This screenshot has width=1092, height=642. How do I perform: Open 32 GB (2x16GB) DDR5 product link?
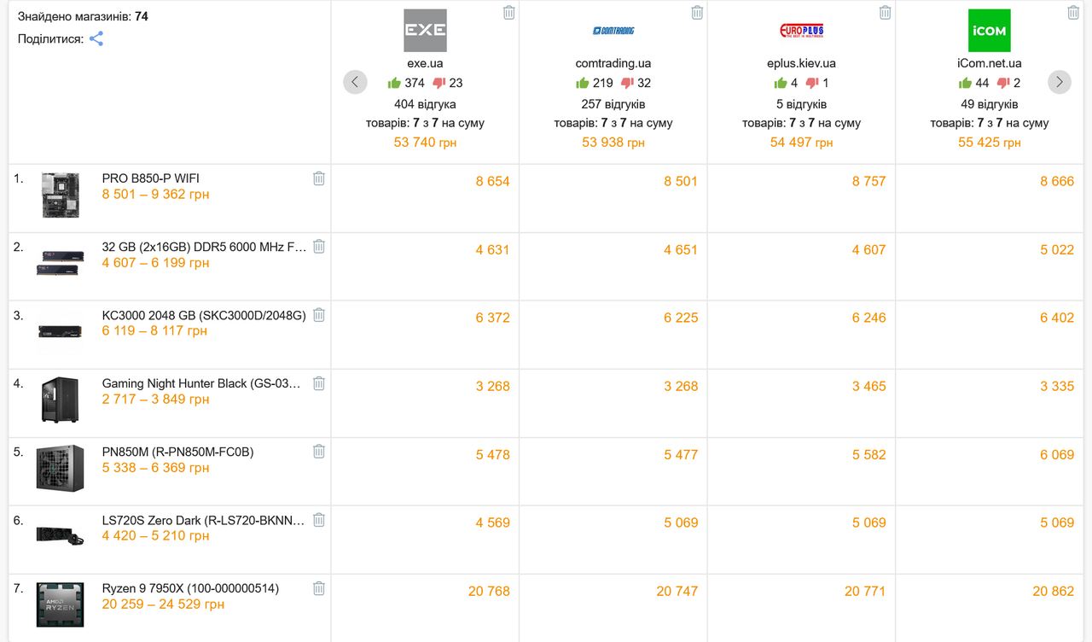pyautogui.click(x=204, y=247)
